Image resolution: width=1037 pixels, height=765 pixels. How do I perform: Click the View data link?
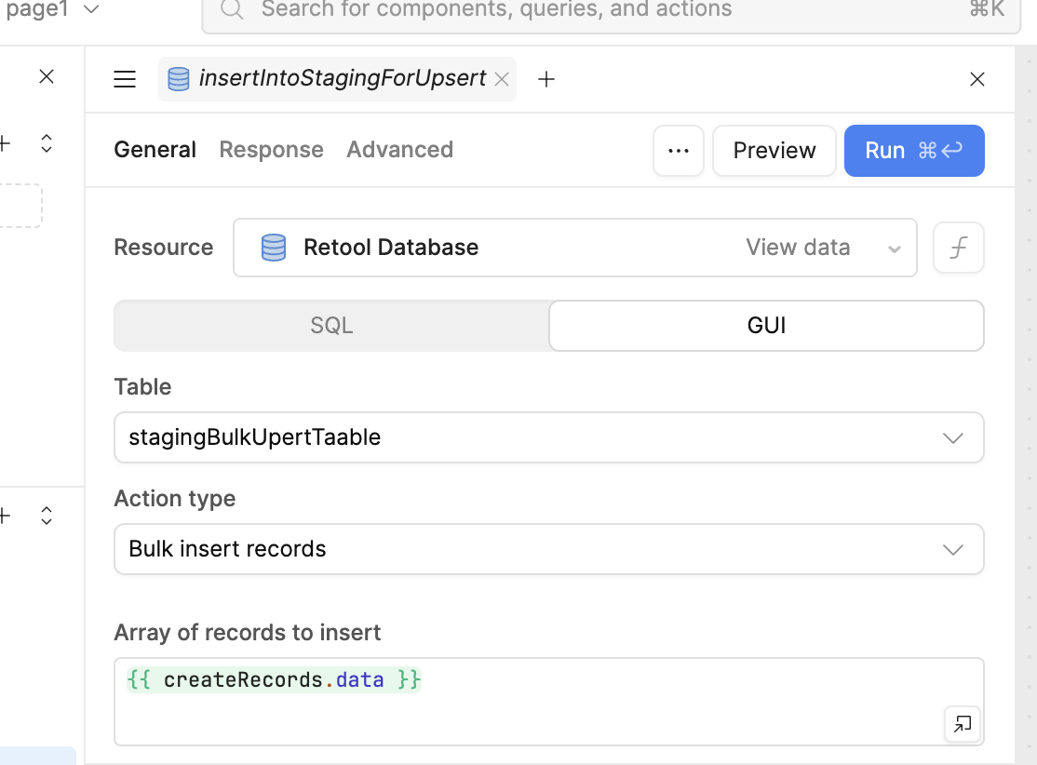(798, 248)
